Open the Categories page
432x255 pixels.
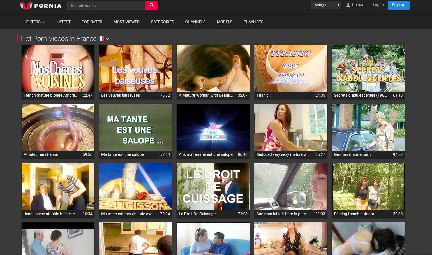(162, 22)
